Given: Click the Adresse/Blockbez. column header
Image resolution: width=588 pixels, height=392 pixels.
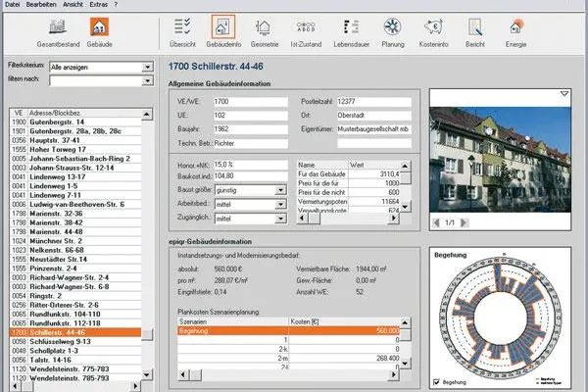Looking at the screenshot, I should [84, 113].
